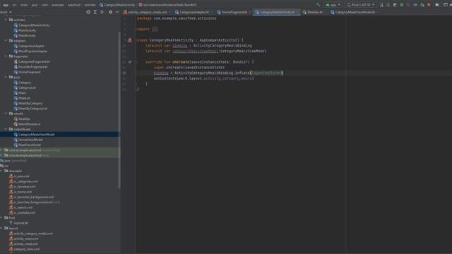Open Category class in pojo package
This screenshot has height=254, width=452.
(x=22, y=83)
